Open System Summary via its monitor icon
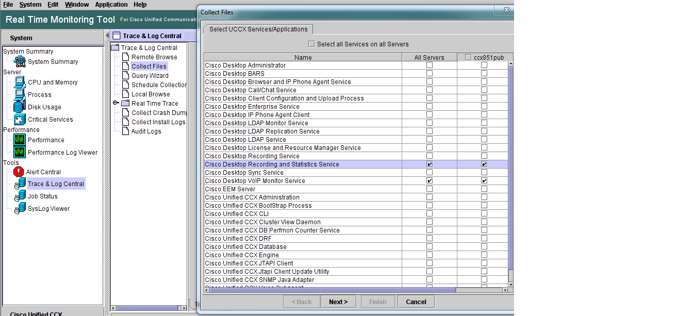Screen dimensions: 676x316 (x=20, y=62)
